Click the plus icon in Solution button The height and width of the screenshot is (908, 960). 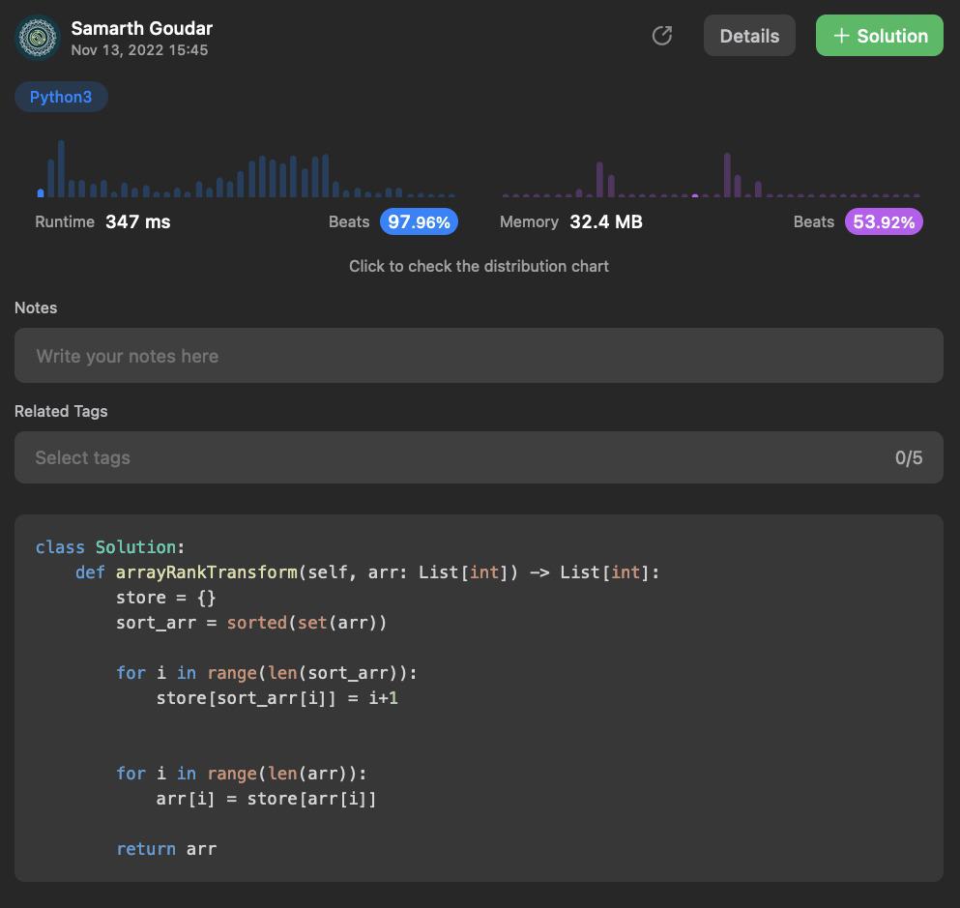click(841, 36)
